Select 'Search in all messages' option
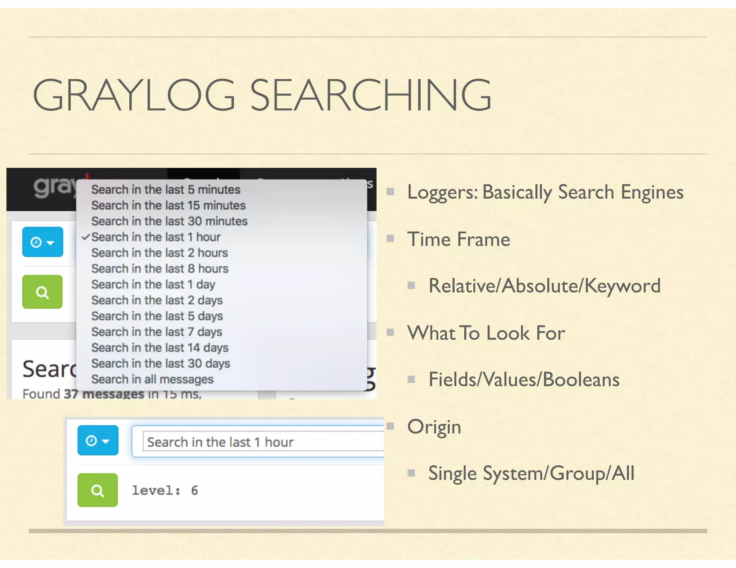 (222, 379)
